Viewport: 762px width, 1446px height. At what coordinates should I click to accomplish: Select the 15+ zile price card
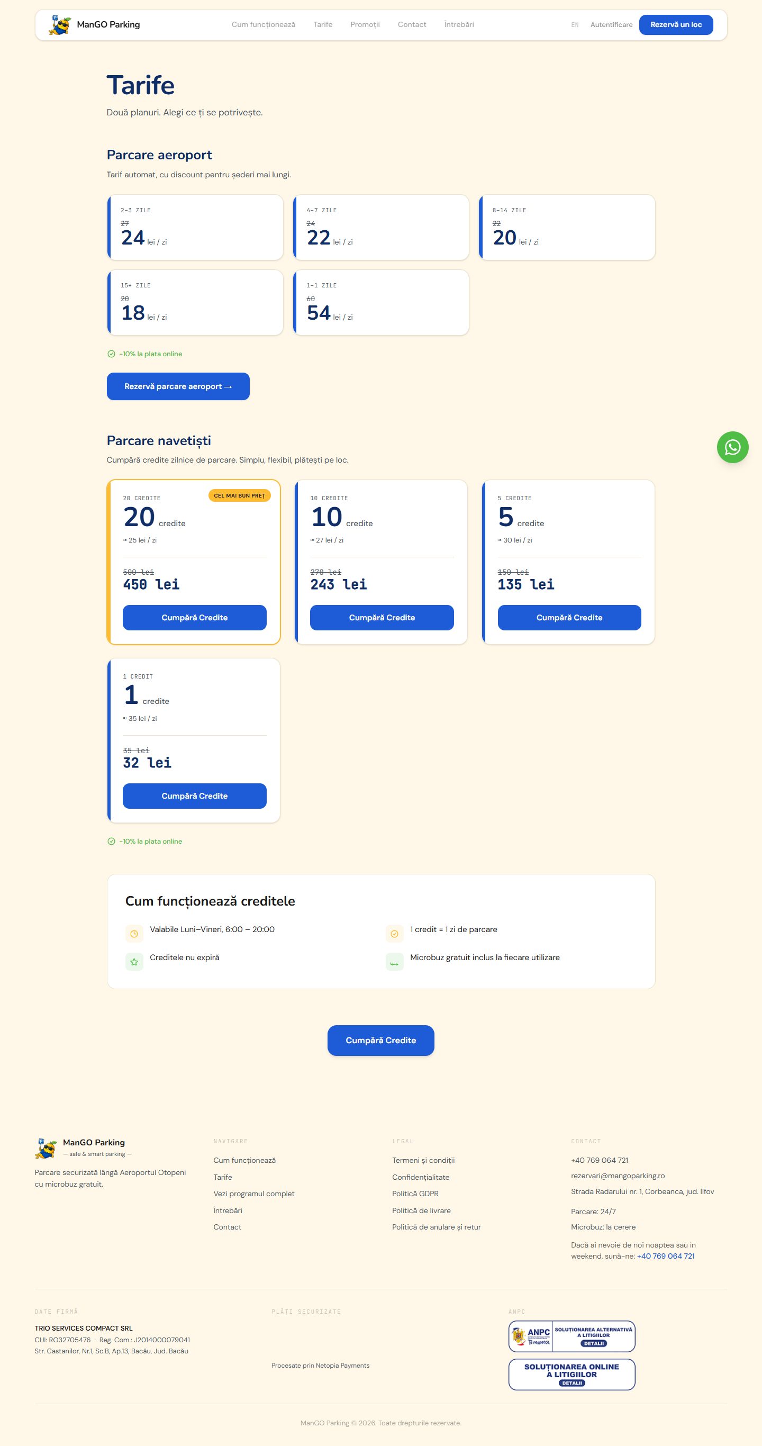pyautogui.click(x=195, y=303)
